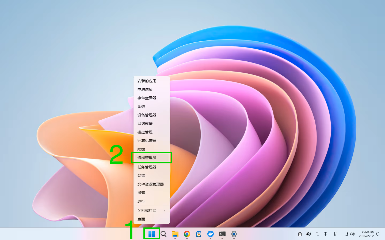Screen dimensions: 385x240
Task: Select the 终端 menu entry
Action: point(152,149)
